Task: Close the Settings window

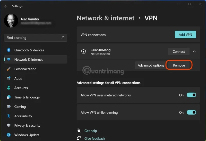Action: [x=200, y=4]
